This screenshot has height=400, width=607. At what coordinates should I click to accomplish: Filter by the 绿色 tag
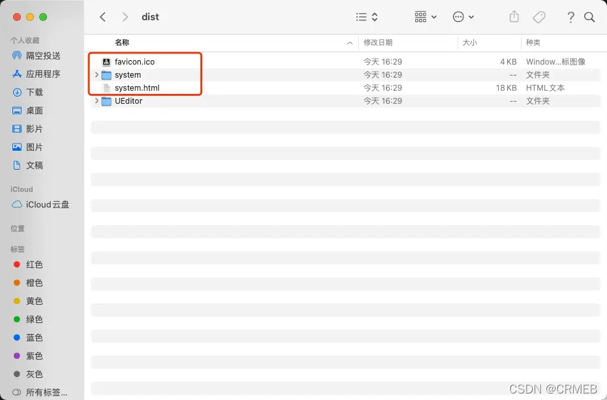click(28, 319)
